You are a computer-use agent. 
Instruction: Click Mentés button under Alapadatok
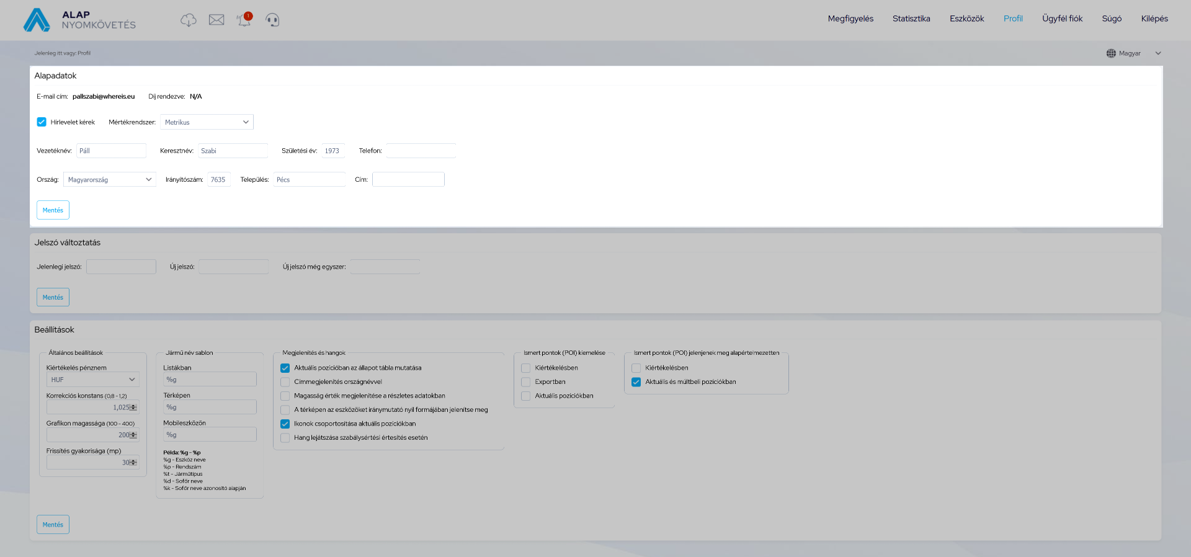pyautogui.click(x=53, y=210)
